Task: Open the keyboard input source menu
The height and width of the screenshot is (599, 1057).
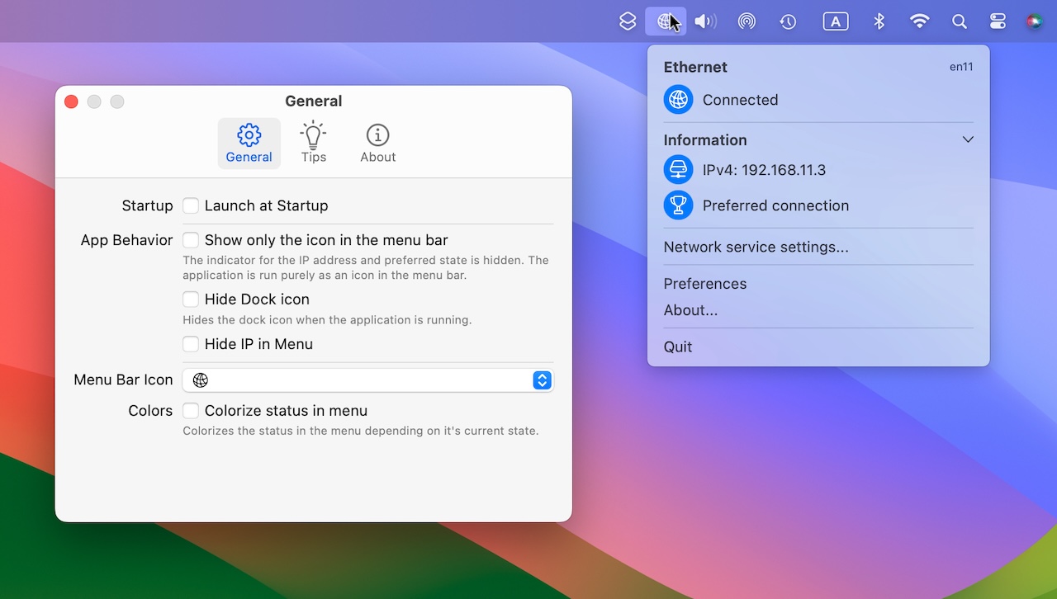Action: pyautogui.click(x=836, y=21)
